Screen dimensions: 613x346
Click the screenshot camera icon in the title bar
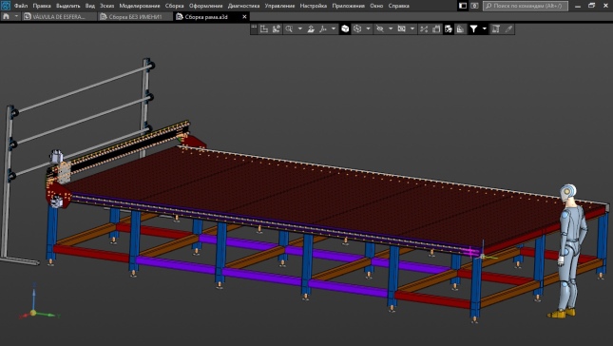474,6
